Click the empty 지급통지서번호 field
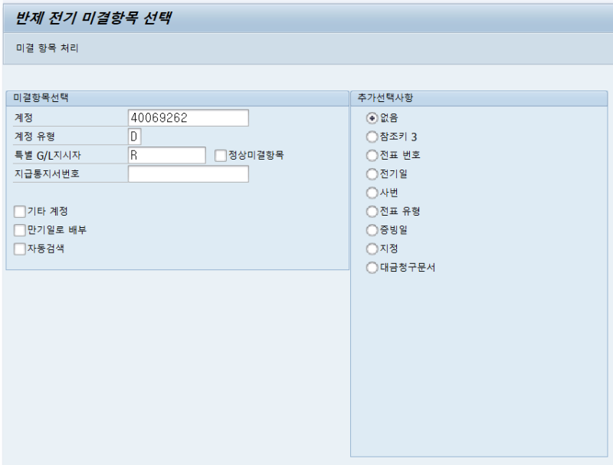 point(188,173)
